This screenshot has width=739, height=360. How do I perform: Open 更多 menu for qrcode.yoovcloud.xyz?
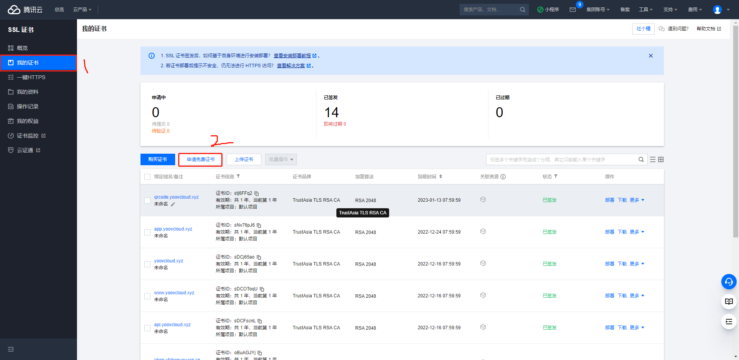pos(637,200)
